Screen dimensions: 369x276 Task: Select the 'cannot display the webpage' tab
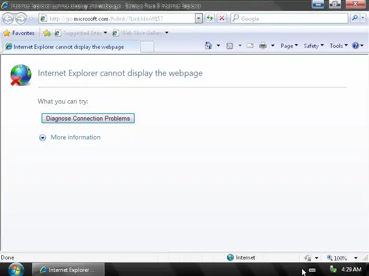point(71,47)
